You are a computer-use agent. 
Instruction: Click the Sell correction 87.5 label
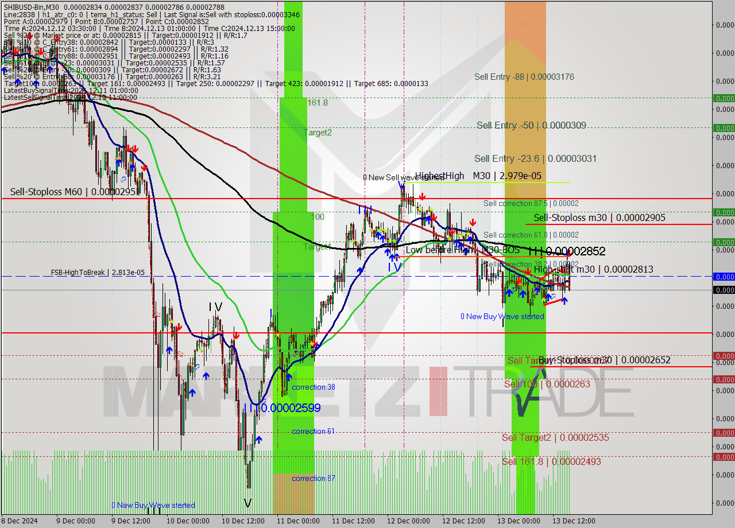coord(531,204)
